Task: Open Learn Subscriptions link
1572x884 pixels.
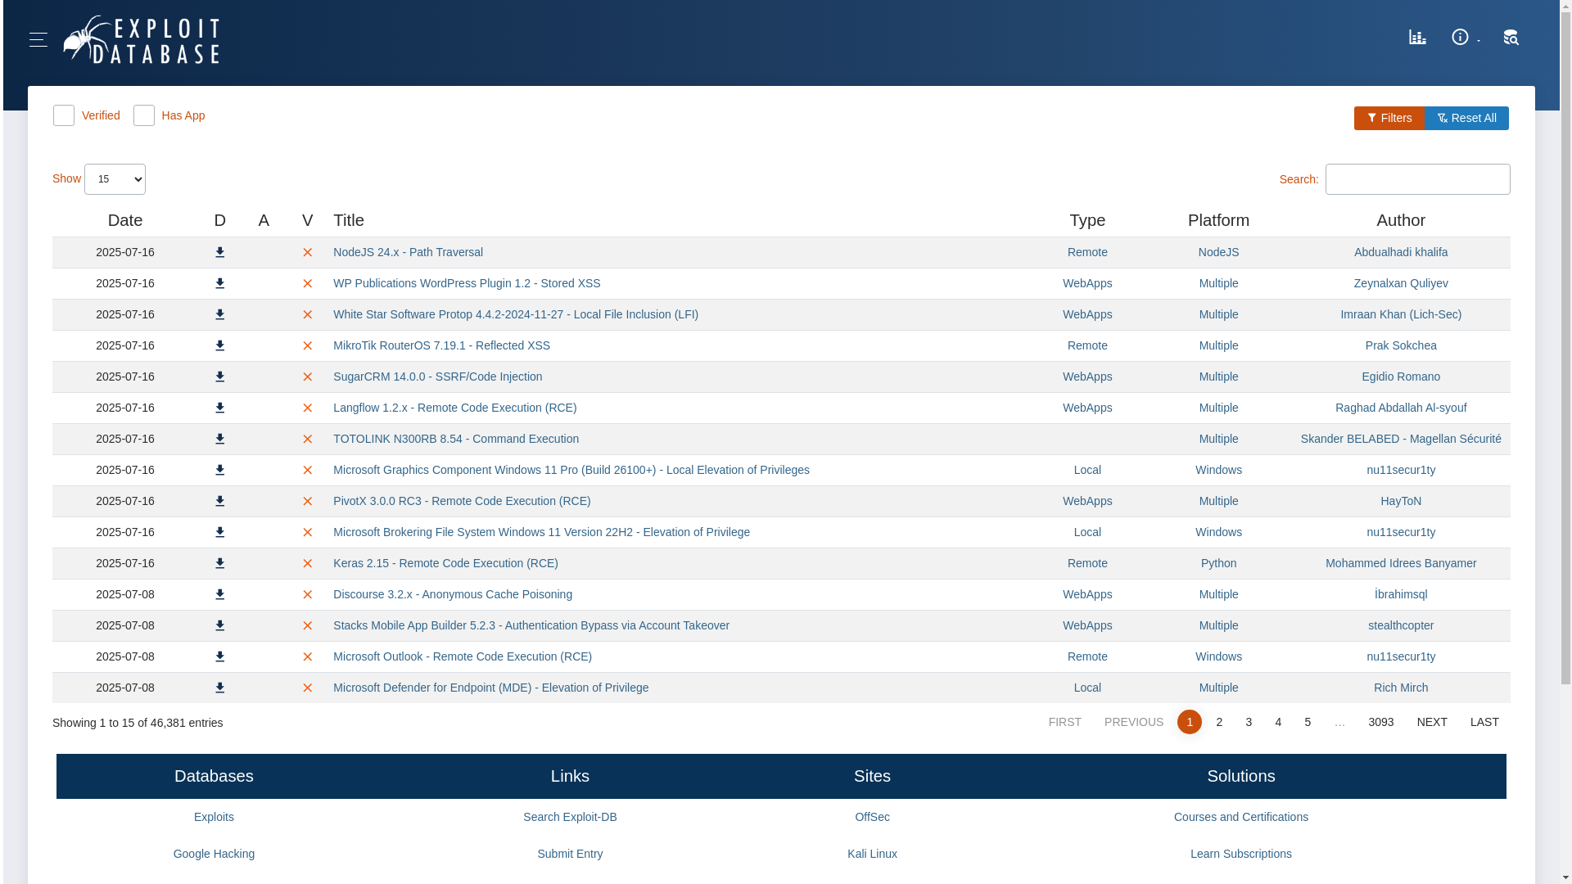Action: point(1240,854)
